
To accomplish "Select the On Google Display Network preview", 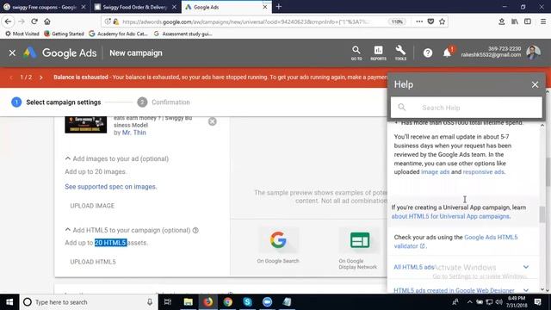I will (359, 248).
